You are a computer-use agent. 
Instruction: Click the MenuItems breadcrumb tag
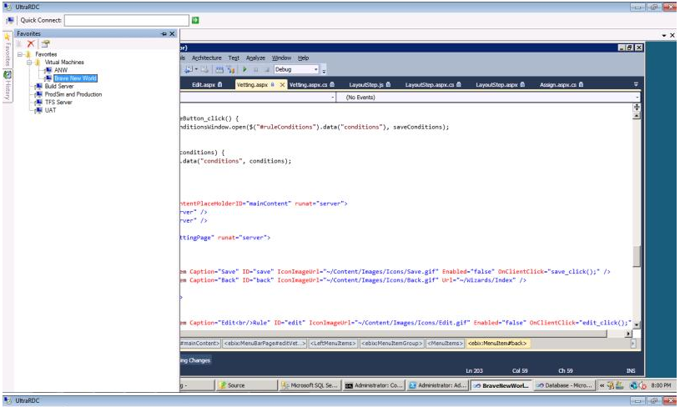pos(445,344)
